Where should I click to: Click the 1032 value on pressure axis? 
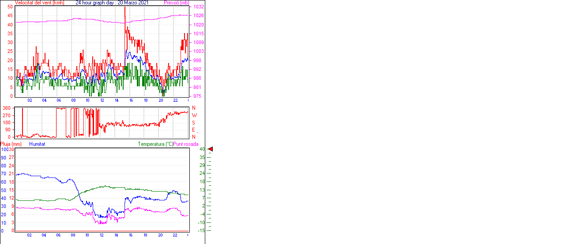pos(197,7)
